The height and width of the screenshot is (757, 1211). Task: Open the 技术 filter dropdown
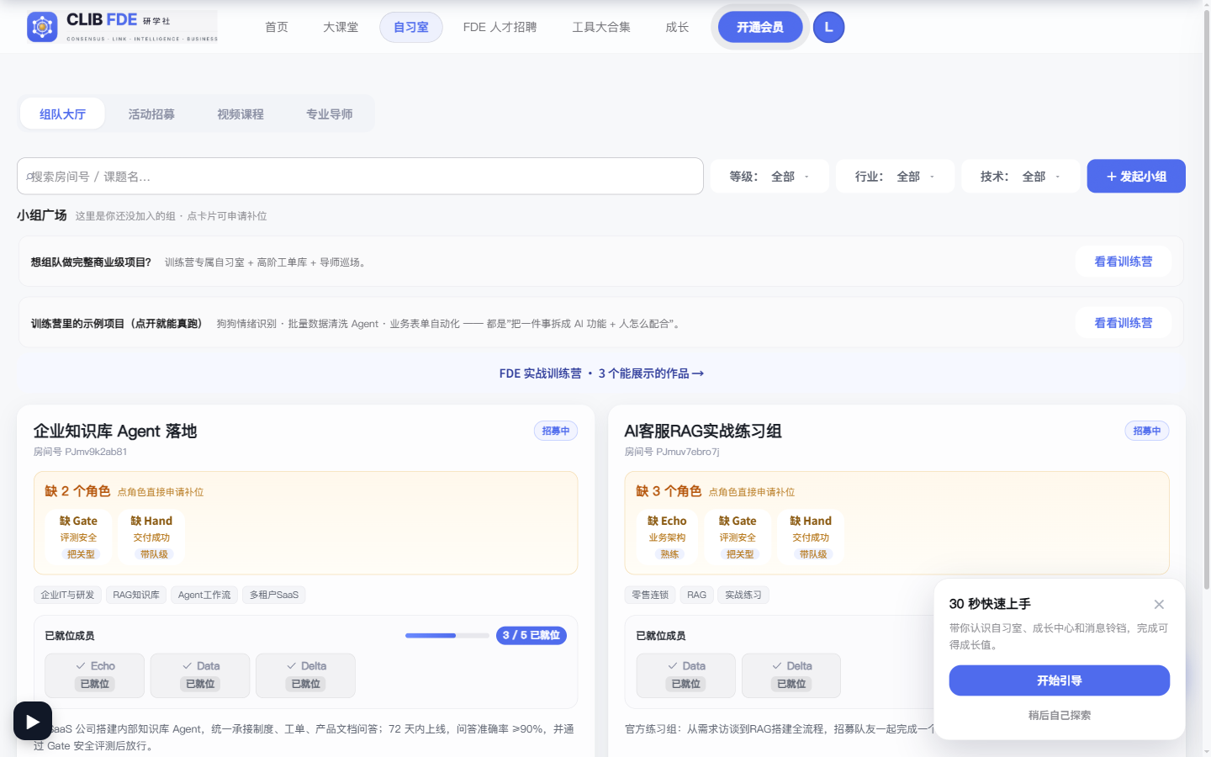tap(1020, 176)
